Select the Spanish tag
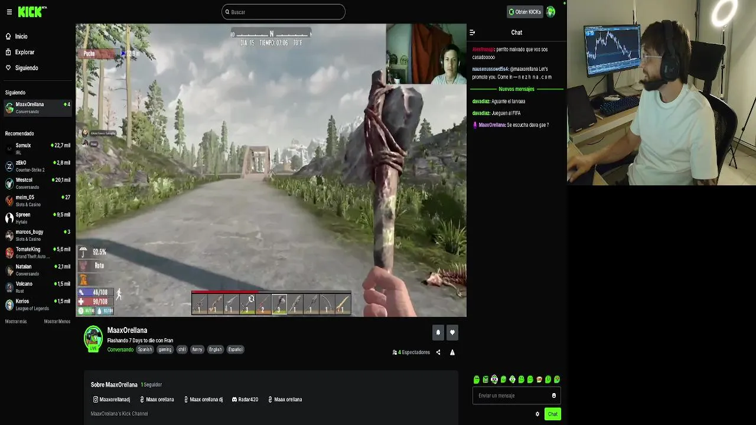Image resolution: width=756 pixels, height=425 pixels. pyautogui.click(x=145, y=349)
